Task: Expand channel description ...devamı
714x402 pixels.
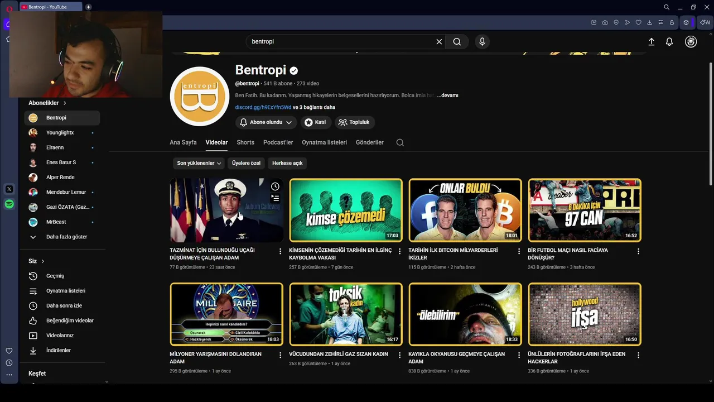Action: [x=447, y=95]
